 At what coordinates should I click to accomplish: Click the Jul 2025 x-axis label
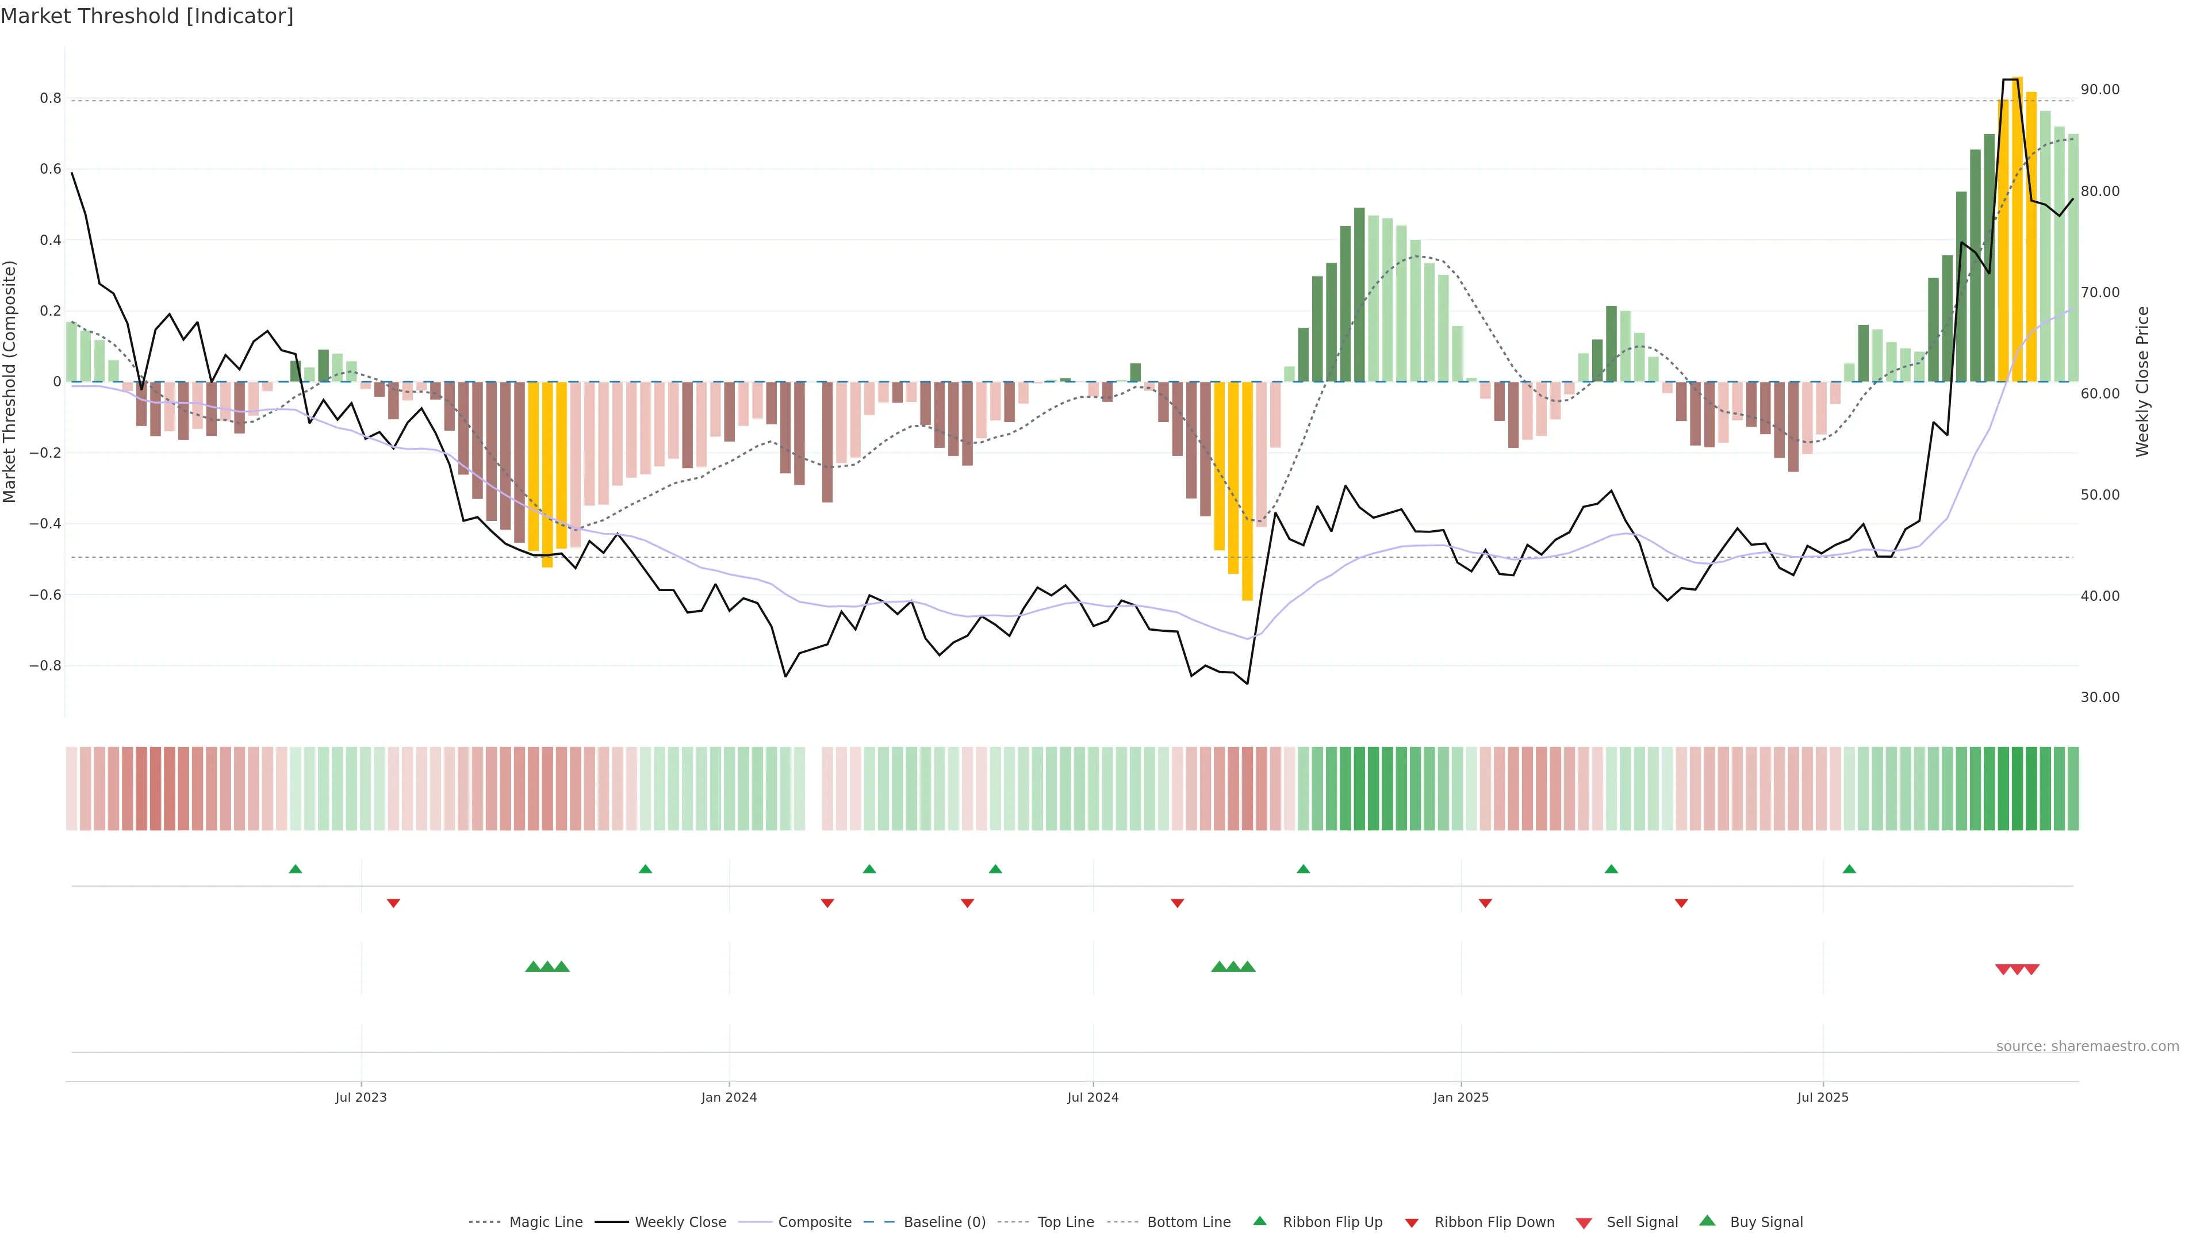tap(1822, 1097)
